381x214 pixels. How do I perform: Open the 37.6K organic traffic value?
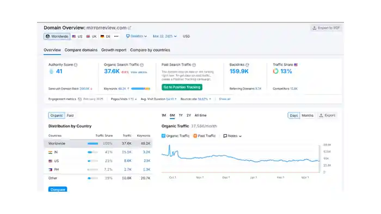tap(112, 71)
